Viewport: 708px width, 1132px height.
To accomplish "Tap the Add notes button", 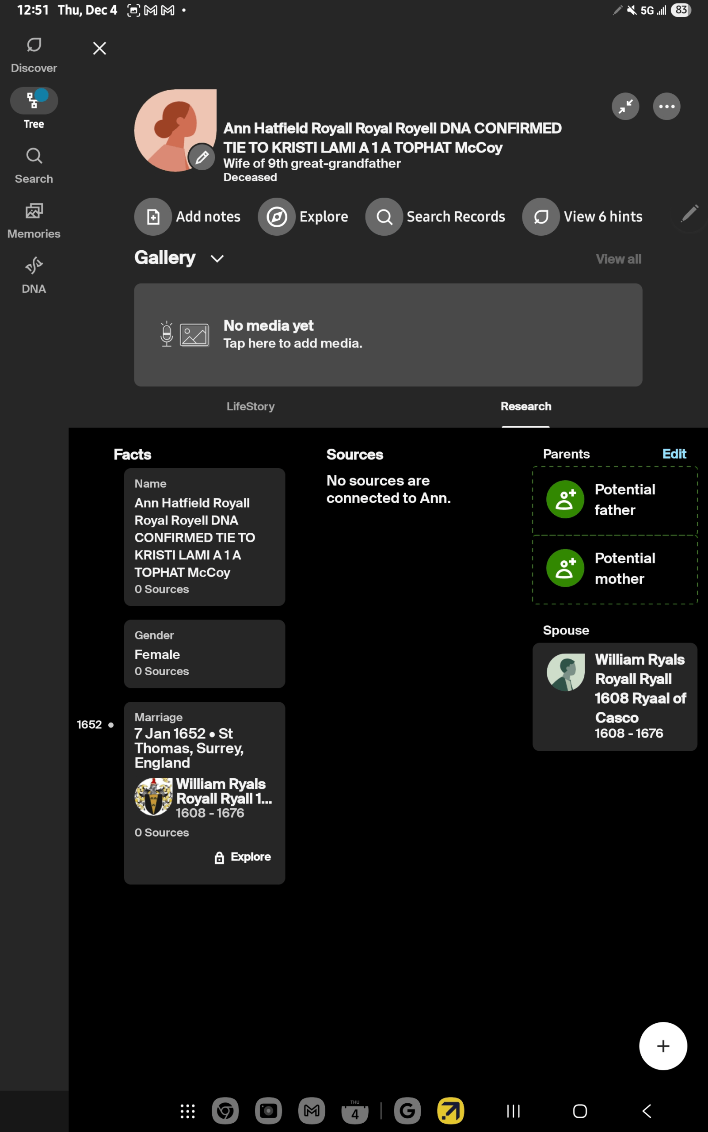I will coord(188,217).
